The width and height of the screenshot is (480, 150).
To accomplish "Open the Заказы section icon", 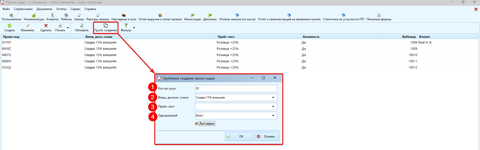I will tap(79, 15).
